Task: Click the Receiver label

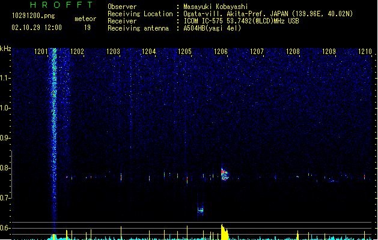Action: [122, 21]
